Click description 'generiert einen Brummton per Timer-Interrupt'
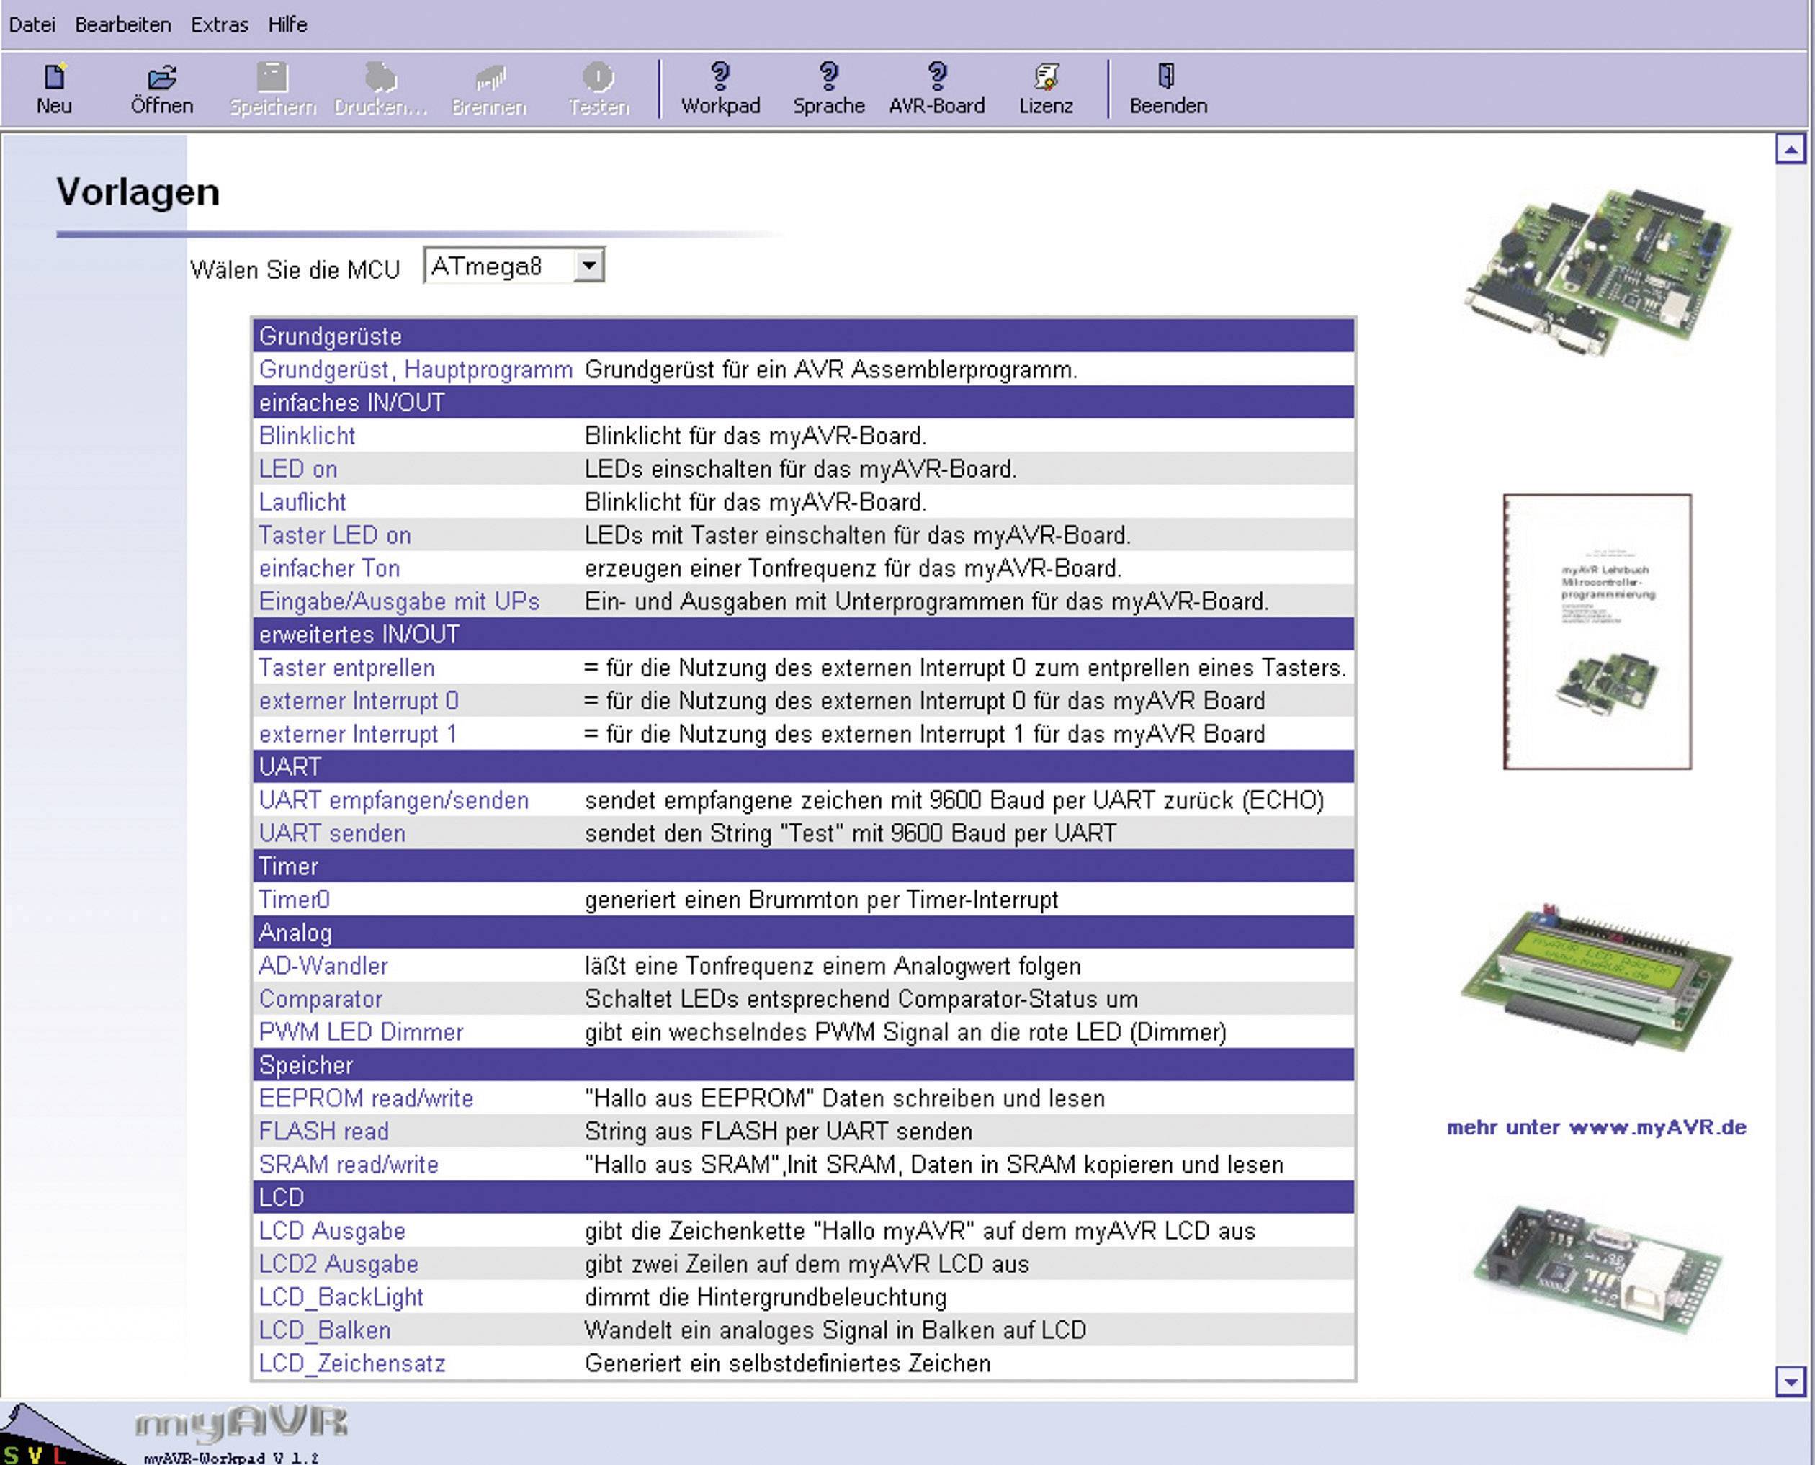1815x1465 pixels. tap(821, 900)
